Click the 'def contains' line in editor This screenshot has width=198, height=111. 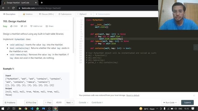111,48
